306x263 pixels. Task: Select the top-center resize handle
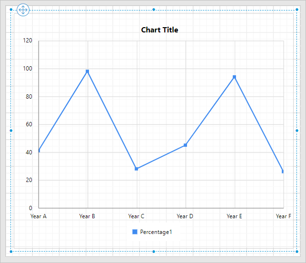pyautogui.click(x=153, y=10)
